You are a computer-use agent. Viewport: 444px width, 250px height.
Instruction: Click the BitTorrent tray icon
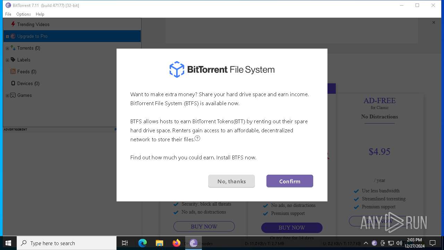pyautogui.click(x=374, y=243)
